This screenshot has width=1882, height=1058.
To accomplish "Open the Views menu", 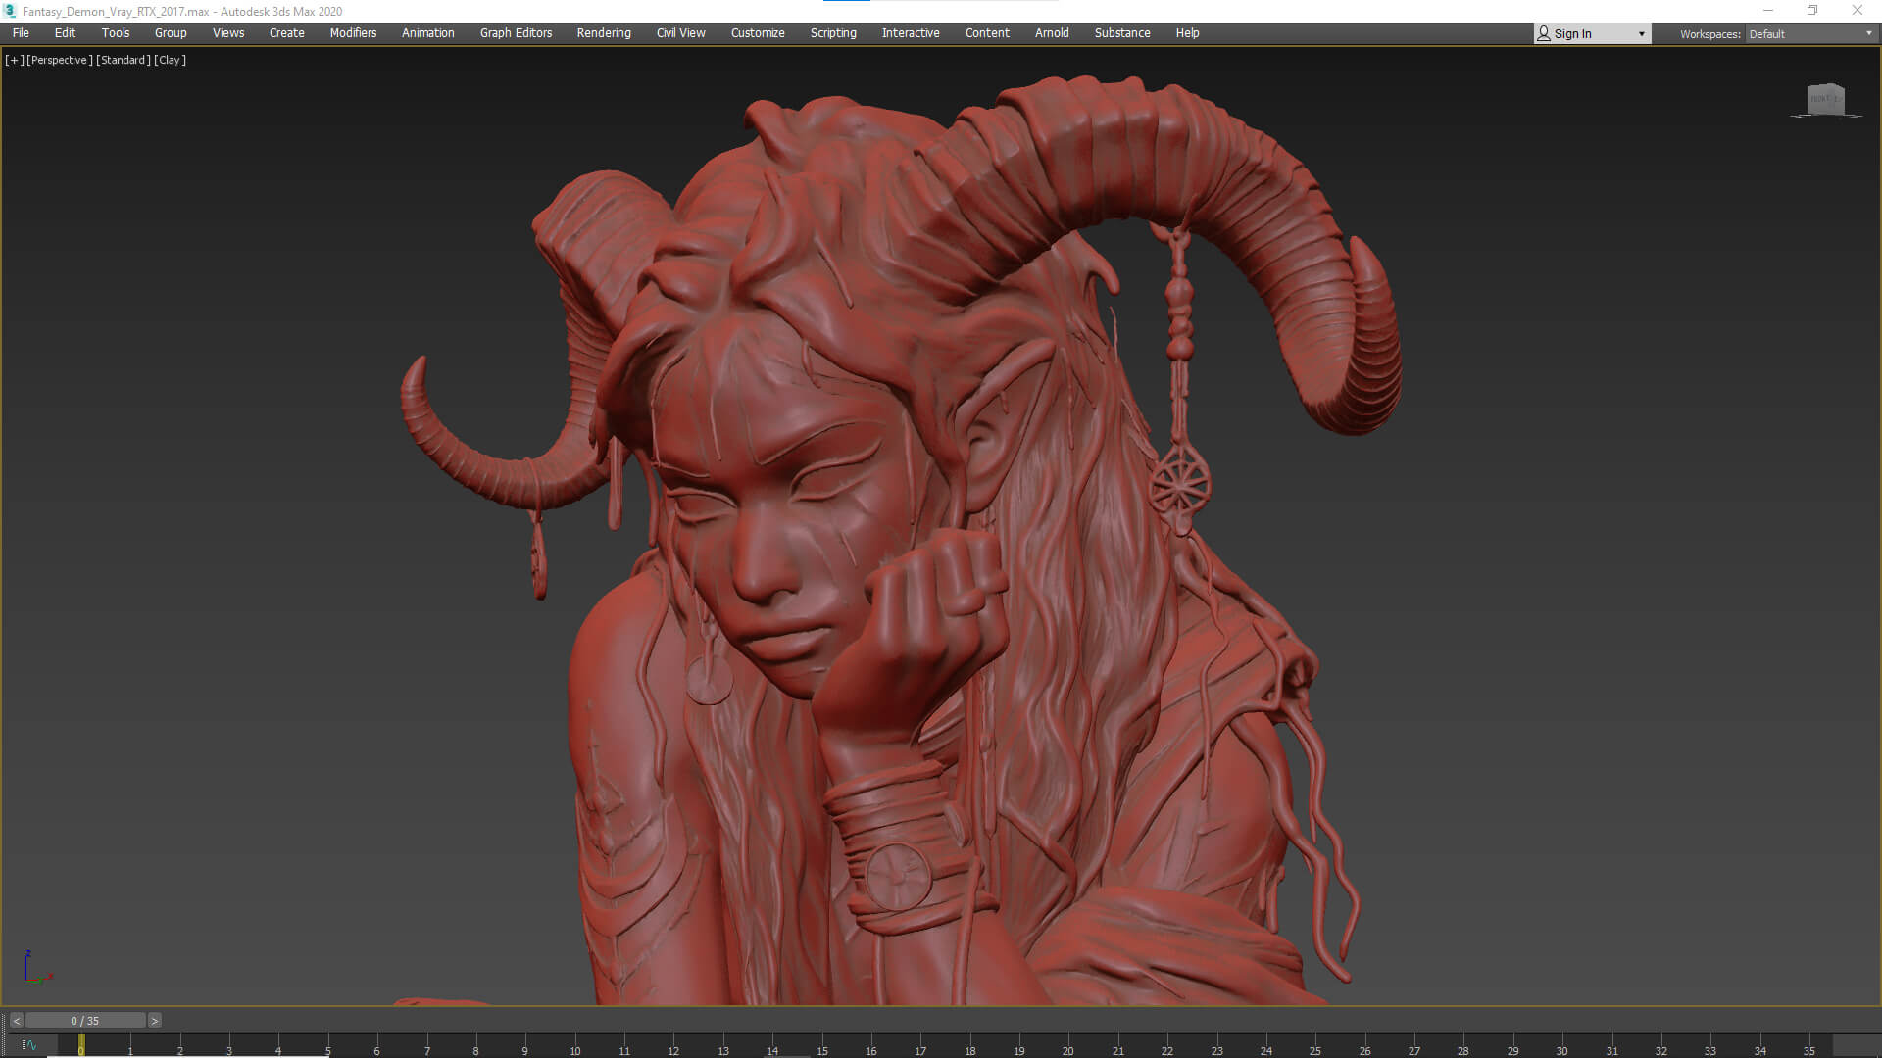I will (228, 32).
